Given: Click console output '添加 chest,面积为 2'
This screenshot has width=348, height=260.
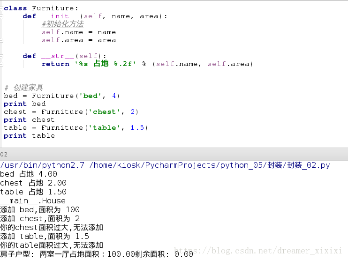Looking at the screenshot, I should pos(40,219).
